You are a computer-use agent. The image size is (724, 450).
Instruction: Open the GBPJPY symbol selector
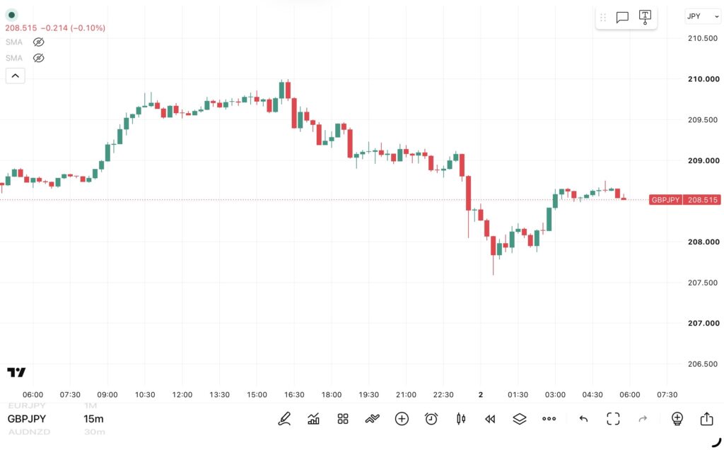point(27,419)
